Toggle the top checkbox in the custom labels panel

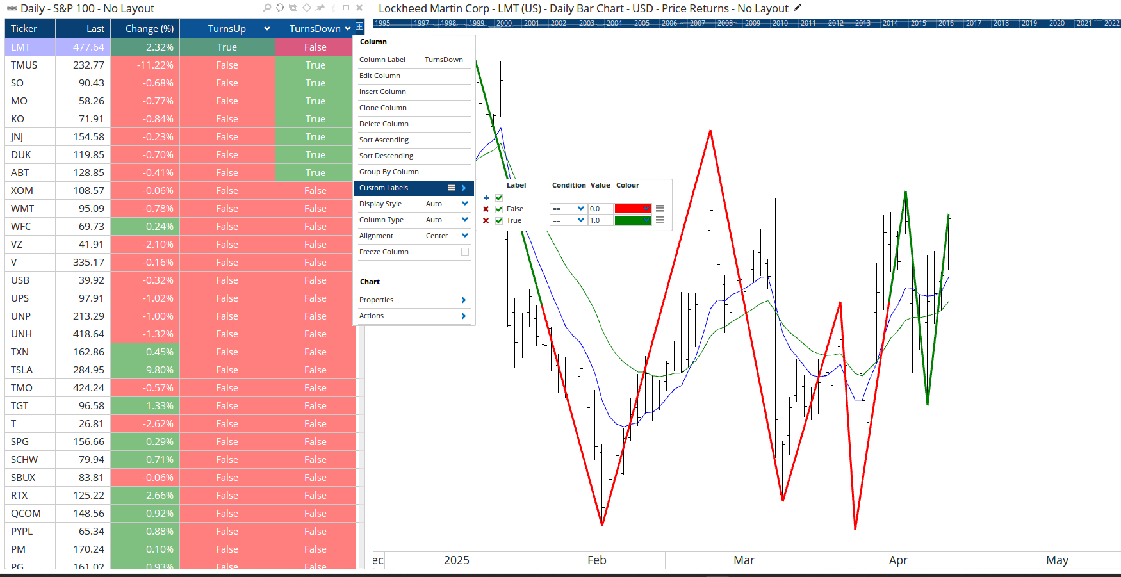click(x=499, y=198)
